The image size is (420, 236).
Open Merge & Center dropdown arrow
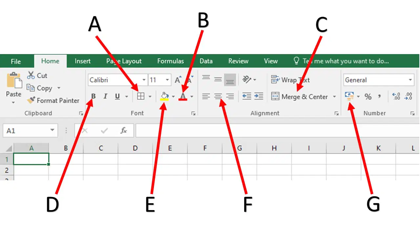(334, 97)
